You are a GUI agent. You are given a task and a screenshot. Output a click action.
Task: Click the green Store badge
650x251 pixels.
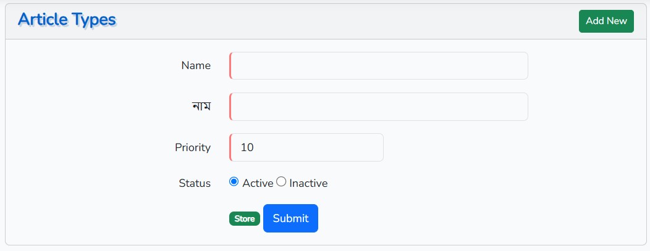[x=245, y=219]
